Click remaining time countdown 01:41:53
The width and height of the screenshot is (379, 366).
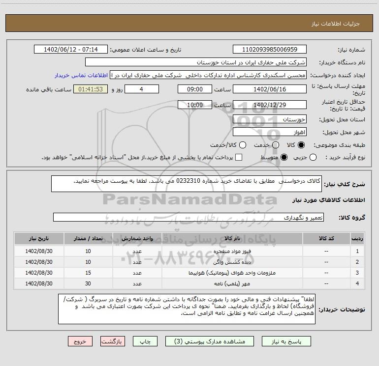coord(91,89)
